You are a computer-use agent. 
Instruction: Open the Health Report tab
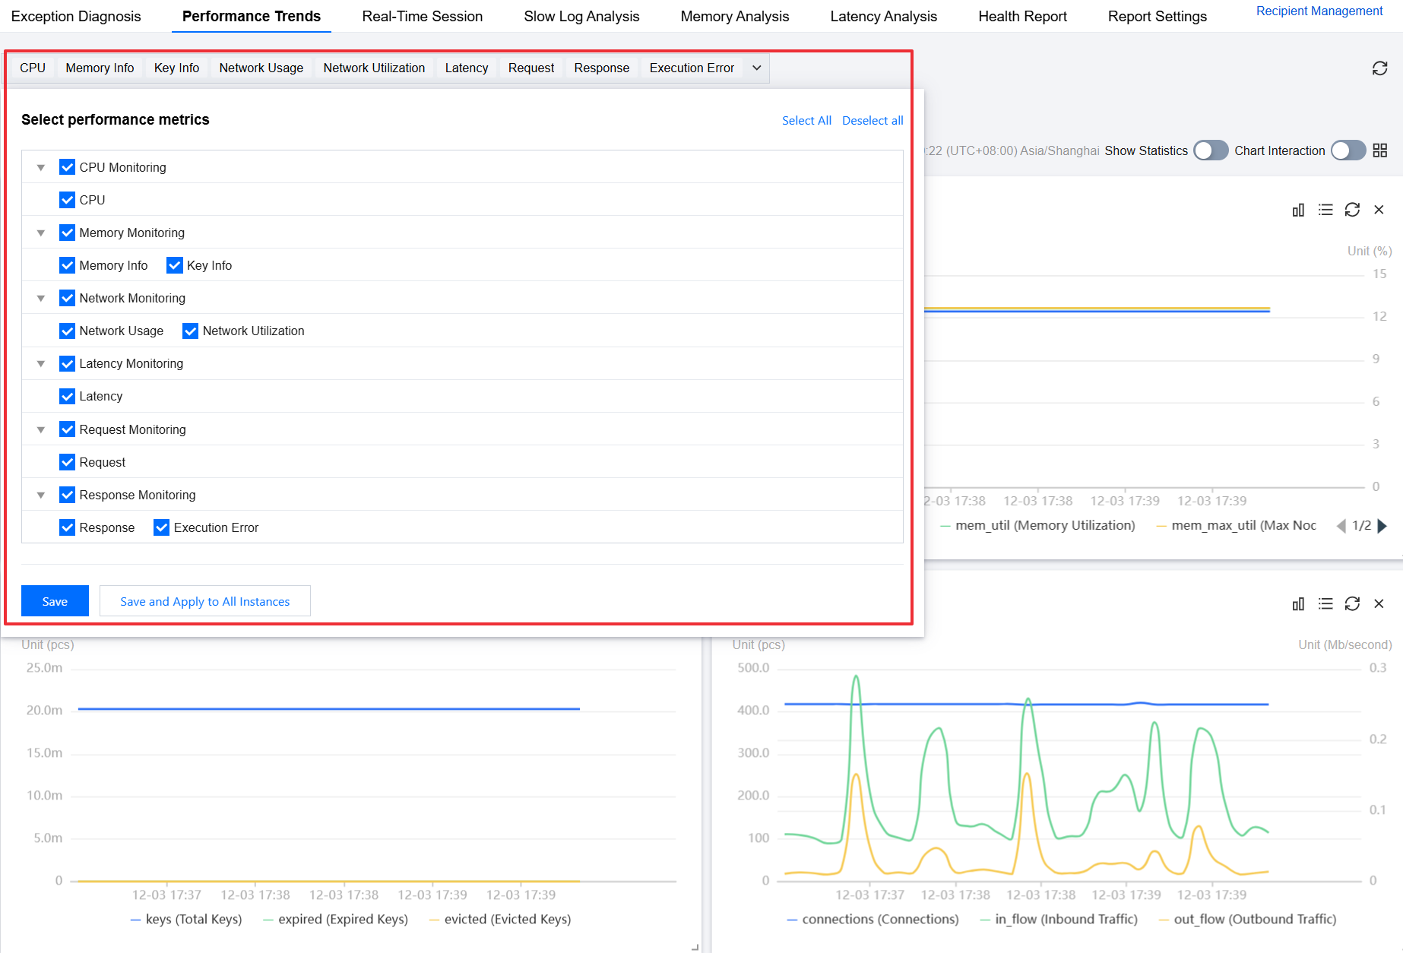click(1022, 17)
